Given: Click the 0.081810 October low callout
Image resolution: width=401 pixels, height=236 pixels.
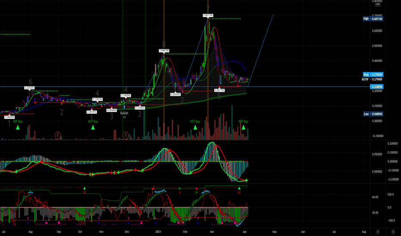Looking at the screenshot, I should (92, 112).
